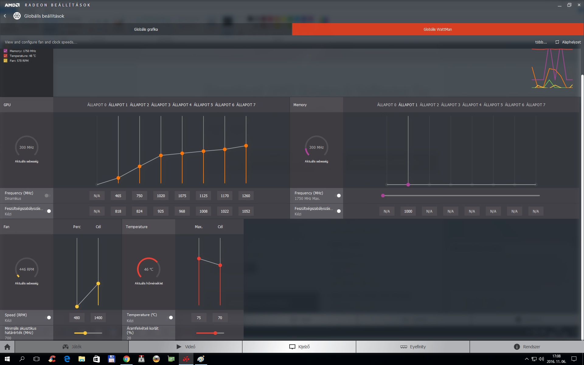Open the Eyefinity tab

point(413,347)
